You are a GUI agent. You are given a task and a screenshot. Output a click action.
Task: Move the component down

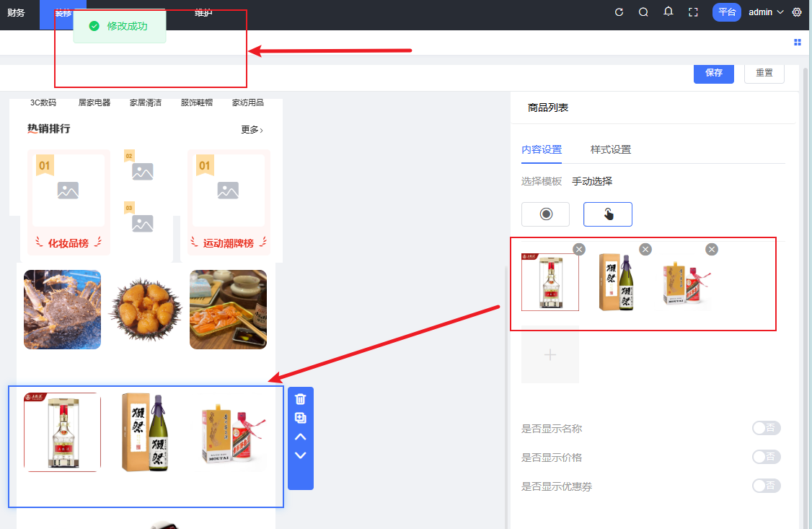[x=301, y=455]
